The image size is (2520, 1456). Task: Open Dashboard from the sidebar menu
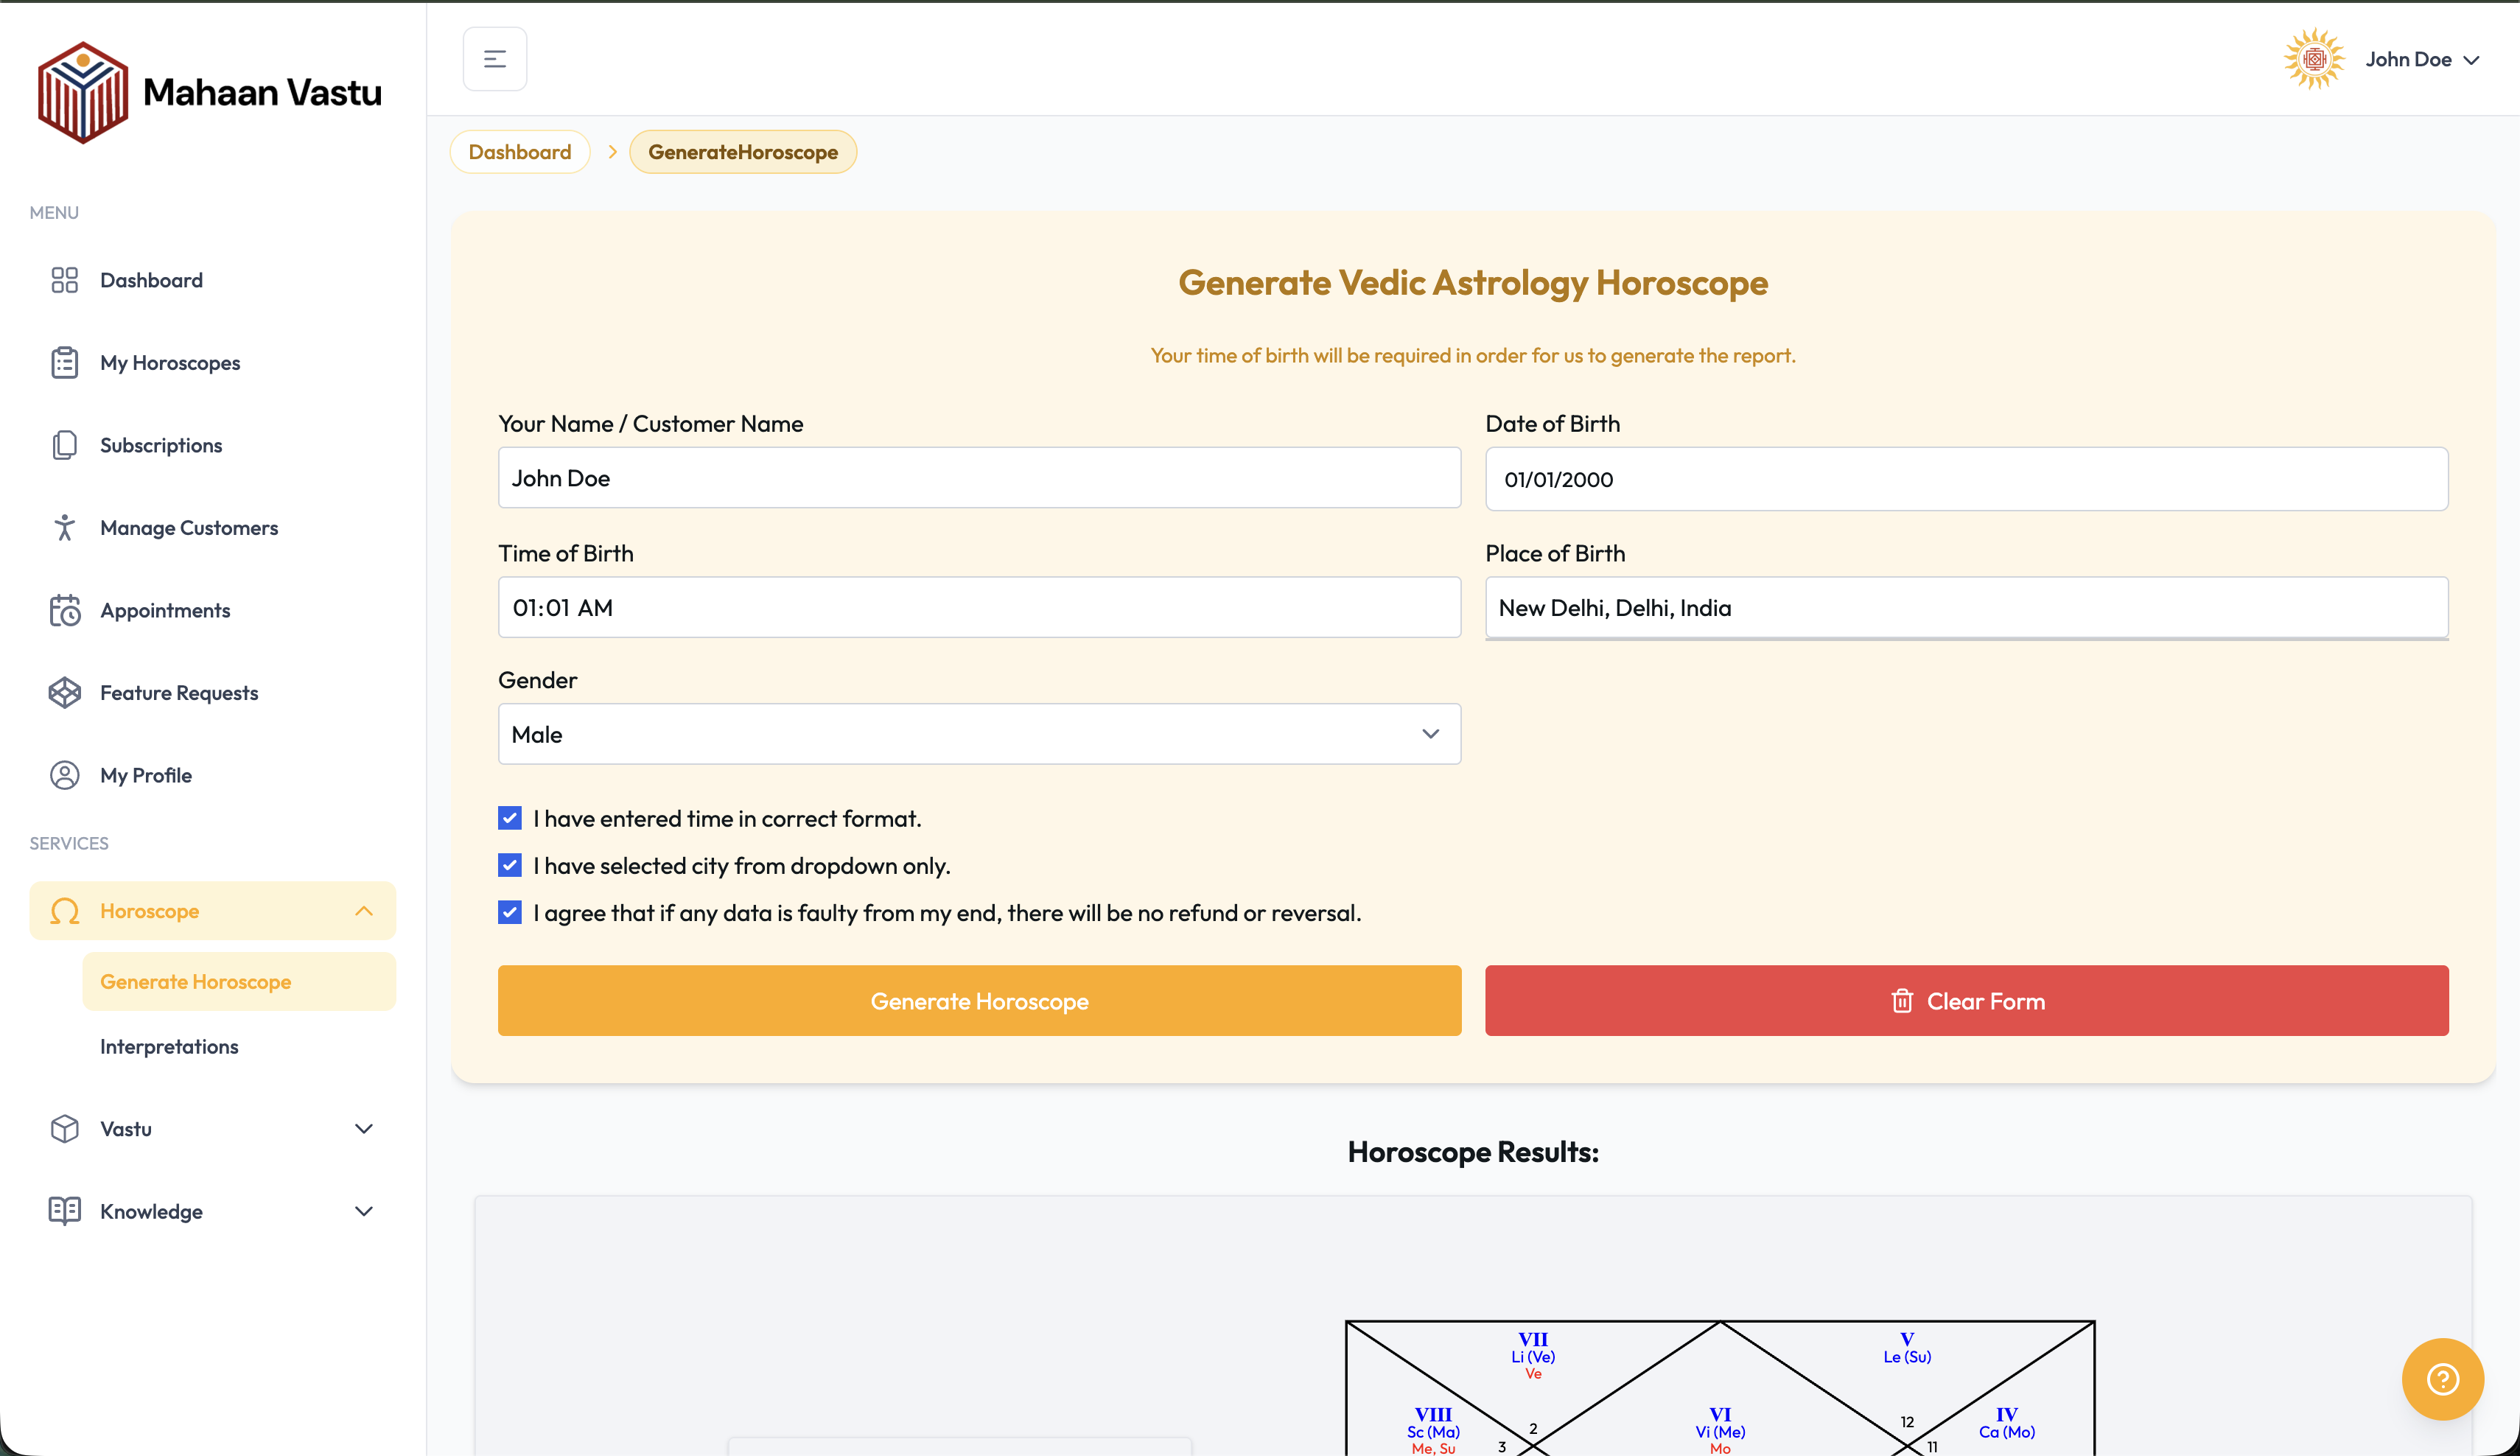tap(213, 280)
